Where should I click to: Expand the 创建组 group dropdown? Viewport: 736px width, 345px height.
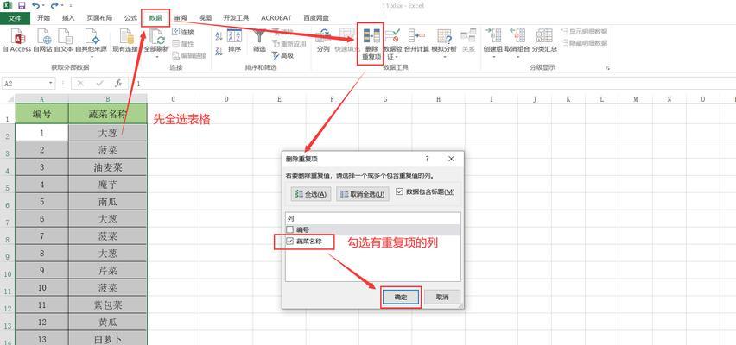[493, 57]
